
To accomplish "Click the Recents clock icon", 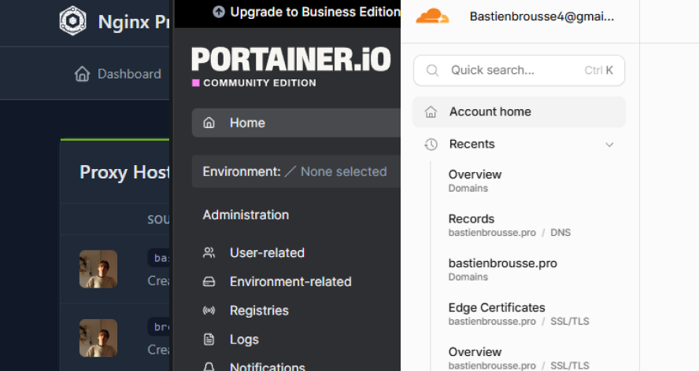I will point(431,145).
